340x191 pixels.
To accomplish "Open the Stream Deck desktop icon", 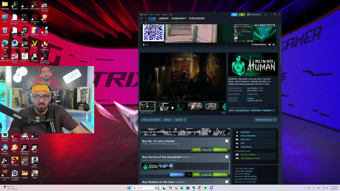I will point(5,58).
